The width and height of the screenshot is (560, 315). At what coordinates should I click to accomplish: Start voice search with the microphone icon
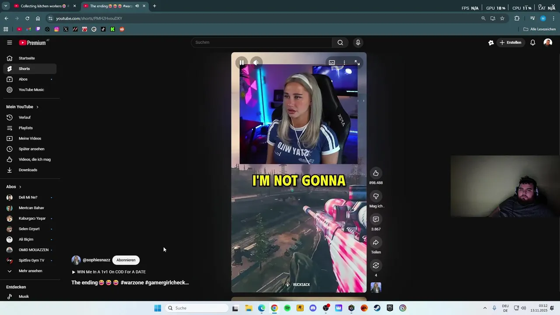point(358,42)
